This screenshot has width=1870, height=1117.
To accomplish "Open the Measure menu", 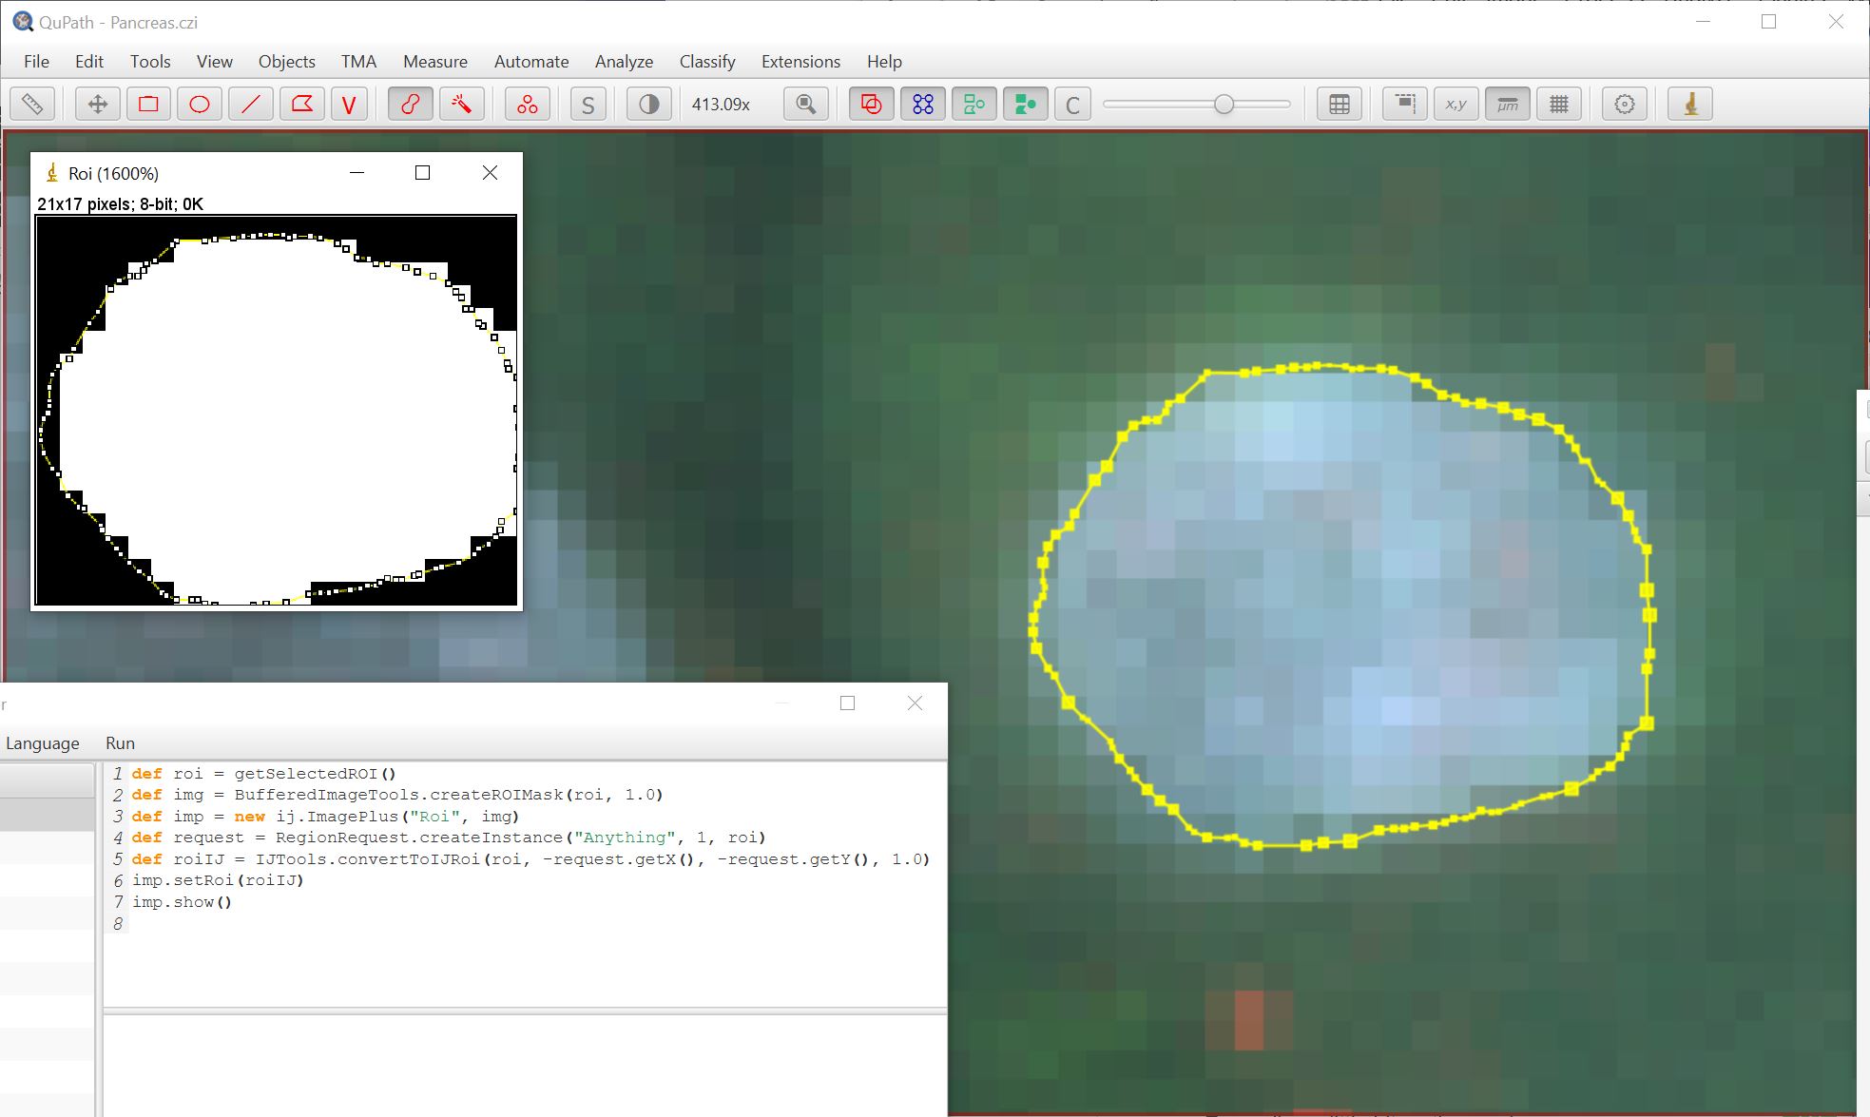I will (x=435, y=61).
